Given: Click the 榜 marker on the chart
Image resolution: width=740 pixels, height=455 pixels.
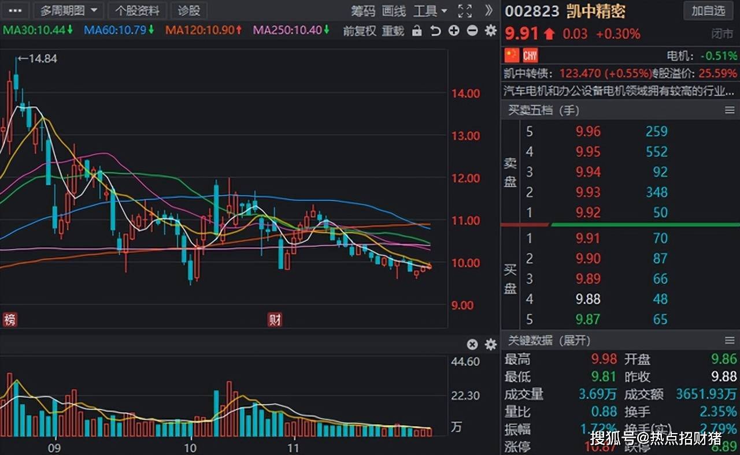Looking at the screenshot, I should 10,319.
